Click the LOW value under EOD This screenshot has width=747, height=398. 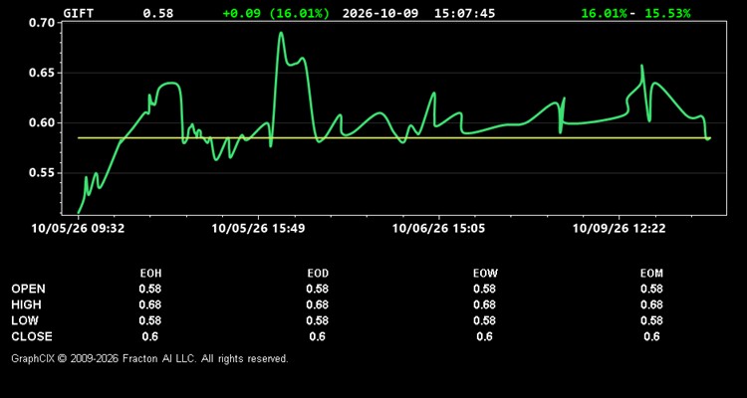(x=318, y=320)
